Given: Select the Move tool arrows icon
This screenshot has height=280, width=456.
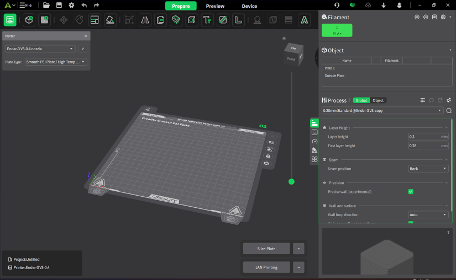Looking at the screenshot, I should pos(64,20).
